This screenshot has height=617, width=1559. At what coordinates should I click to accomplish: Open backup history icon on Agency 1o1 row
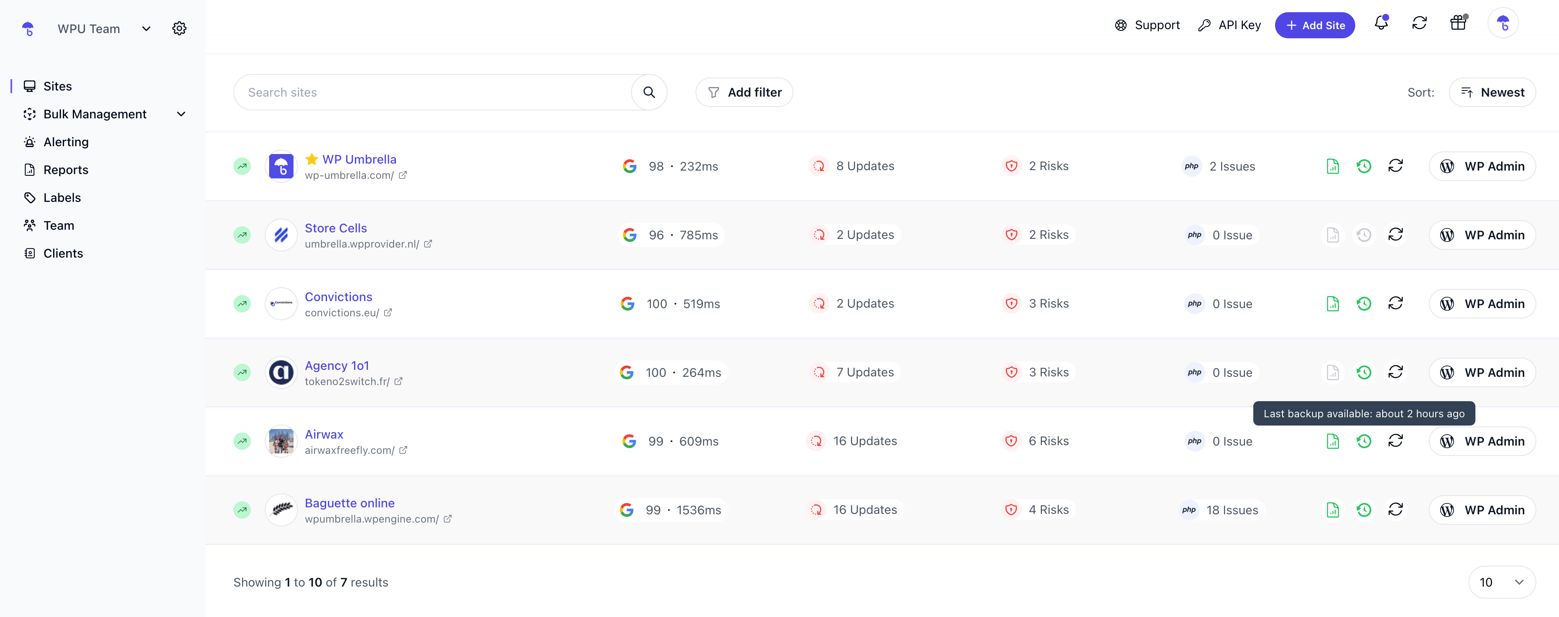[1363, 372]
